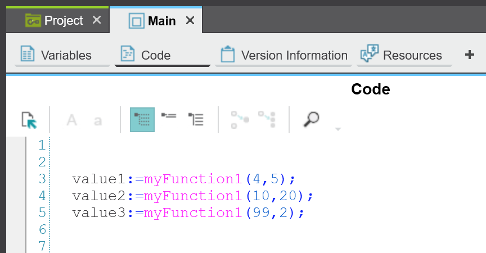The height and width of the screenshot is (253, 486).
Task: Click line number 2 in editor
Action: (x=42, y=162)
